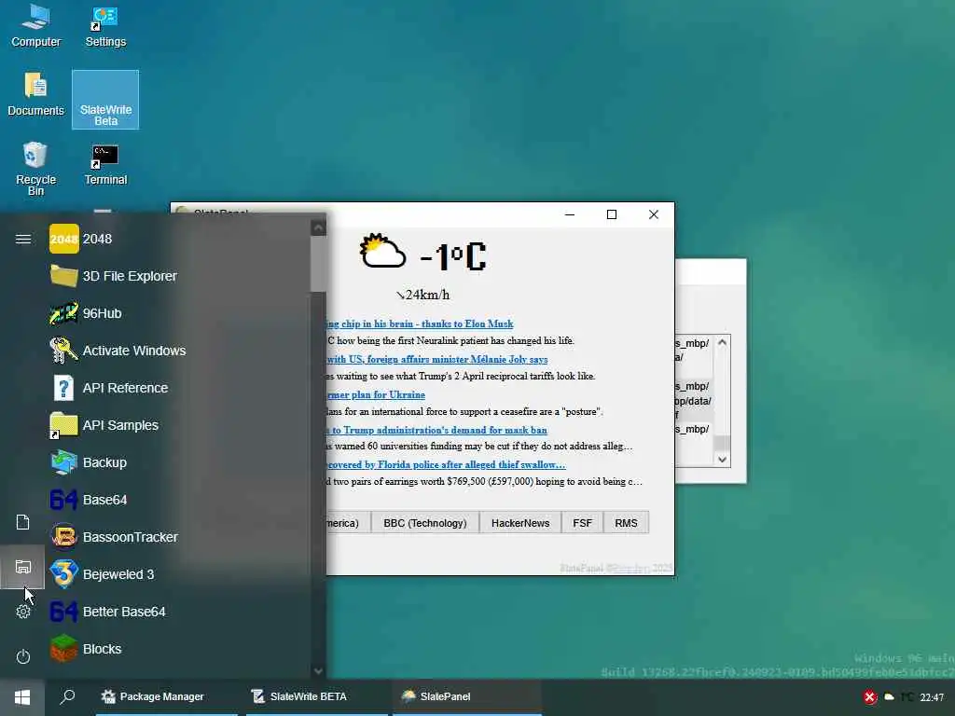Open documents shortcut in start sidebar
Image resolution: width=955 pixels, height=716 pixels.
click(23, 522)
